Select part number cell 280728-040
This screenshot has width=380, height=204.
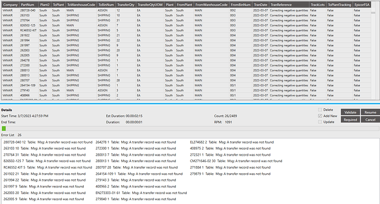click(x=29, y=10)
